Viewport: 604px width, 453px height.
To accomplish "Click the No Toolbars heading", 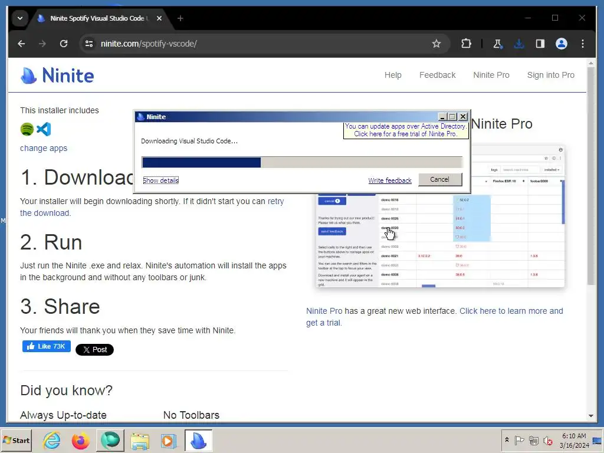I will [191, 415].
